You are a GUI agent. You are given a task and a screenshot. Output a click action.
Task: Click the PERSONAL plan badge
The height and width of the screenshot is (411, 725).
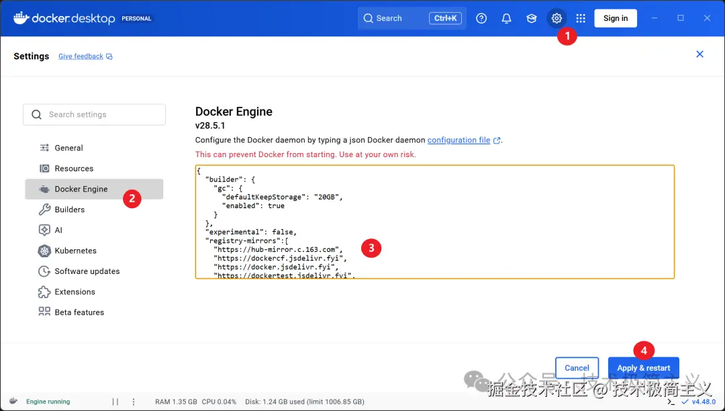click(136, 19)
